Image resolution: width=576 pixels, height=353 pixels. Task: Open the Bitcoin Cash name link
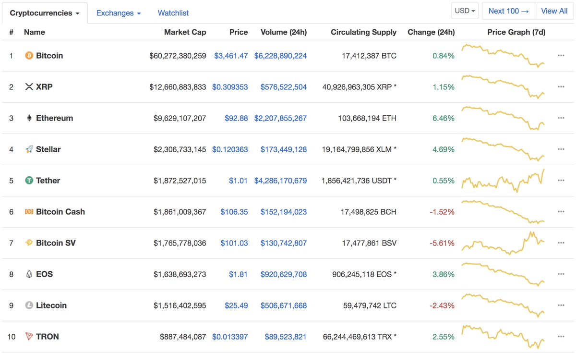(x=60, y=212)
